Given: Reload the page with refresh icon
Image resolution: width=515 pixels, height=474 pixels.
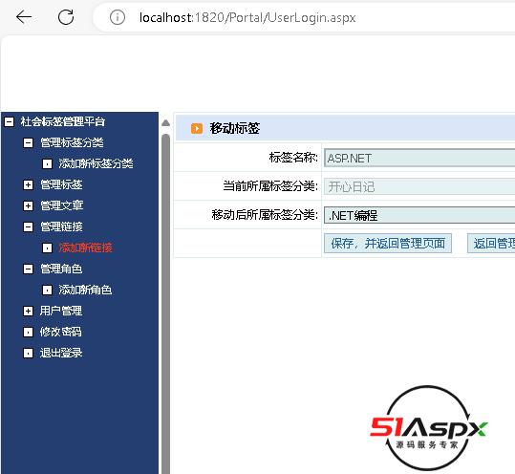Looking at the screenshot, I should [66, 17].
